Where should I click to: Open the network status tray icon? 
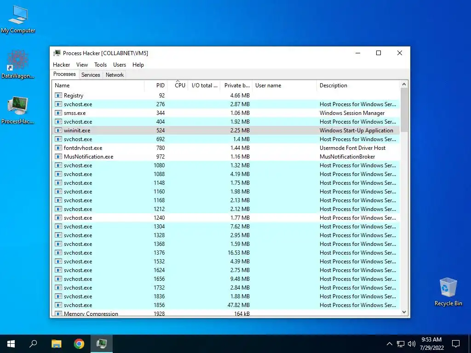[401, 344]
